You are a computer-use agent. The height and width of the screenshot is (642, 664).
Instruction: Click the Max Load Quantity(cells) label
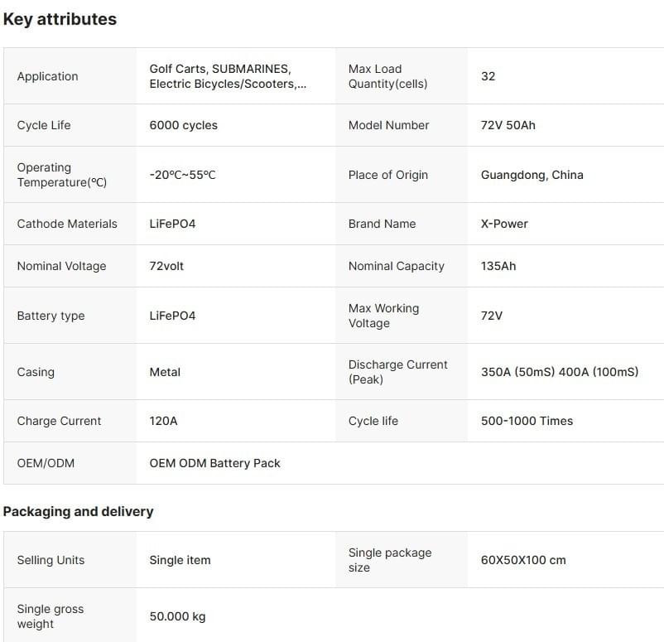coord(387,76)
